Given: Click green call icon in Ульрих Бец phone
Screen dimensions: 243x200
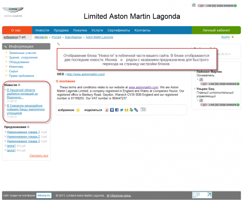Looking at the screenshot, I should (x=238, y=105).
